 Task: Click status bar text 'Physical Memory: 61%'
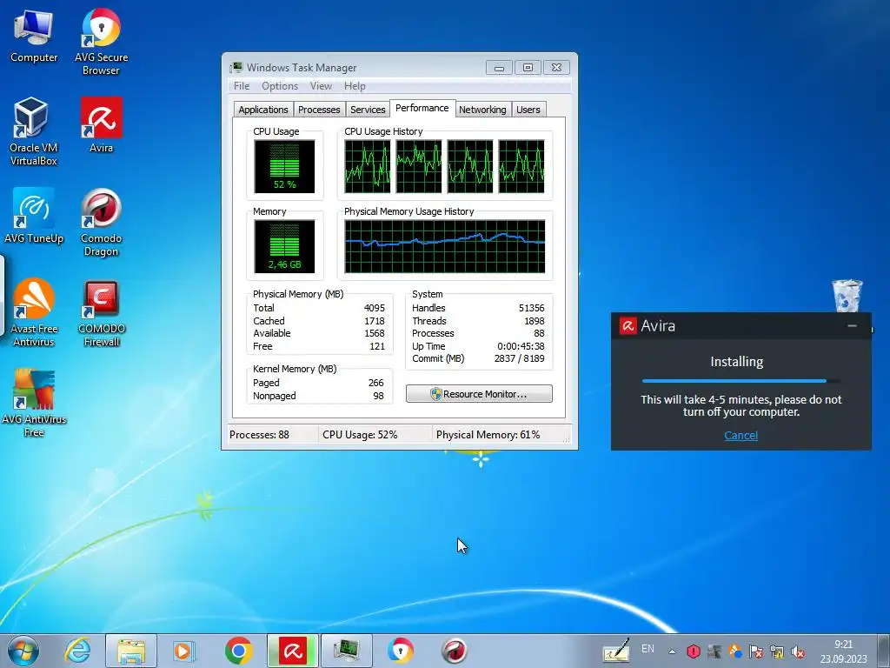pyautogui.click(x=488, y=435)
